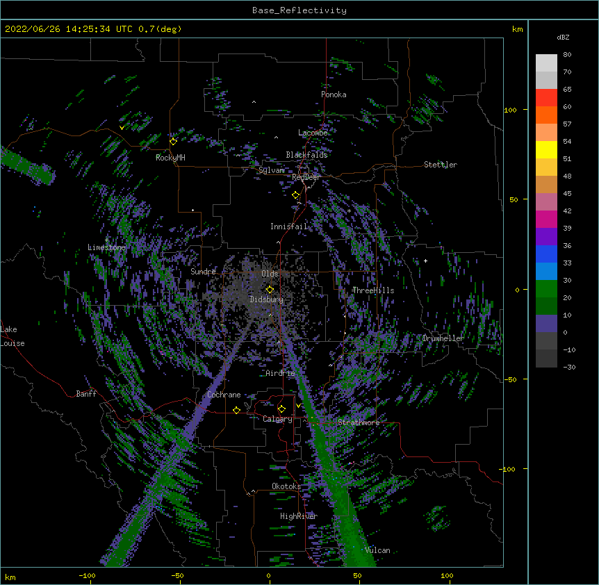
Task: Click the dBZ legend heading
Action: coord(563,37)
